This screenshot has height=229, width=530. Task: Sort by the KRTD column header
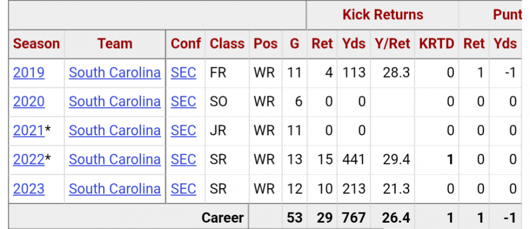[437, 43]
